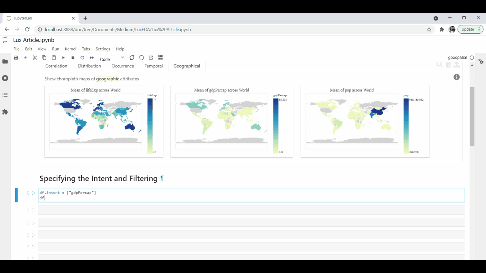This screenshot has width=486, height=273.
Task: Click the circle-slash icon next to Code dropdown
Action: pyautogui.click(x=132, y=58)
